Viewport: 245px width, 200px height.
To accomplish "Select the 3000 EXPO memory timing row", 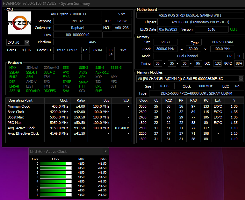I will [190, 106].
